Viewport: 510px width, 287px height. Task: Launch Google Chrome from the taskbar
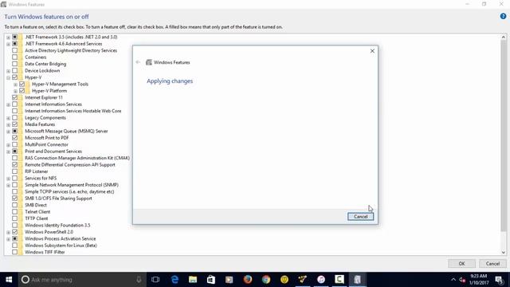(x=266, y=280)
